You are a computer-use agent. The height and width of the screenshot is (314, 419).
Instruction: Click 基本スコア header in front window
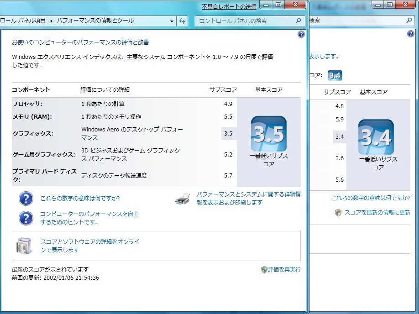(269, 90)
